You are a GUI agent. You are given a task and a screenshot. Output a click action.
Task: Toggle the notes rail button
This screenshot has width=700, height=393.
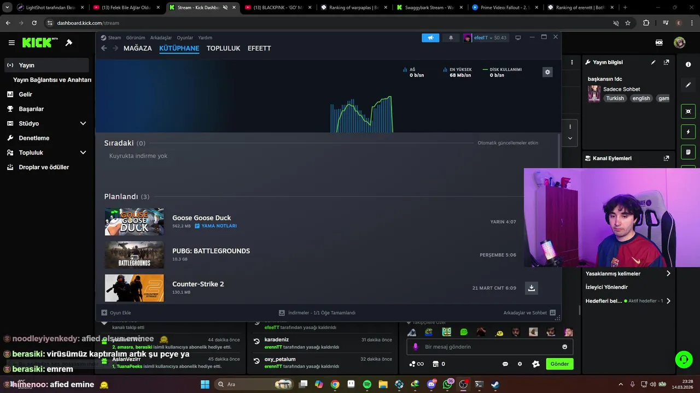(x=688, y=152)
